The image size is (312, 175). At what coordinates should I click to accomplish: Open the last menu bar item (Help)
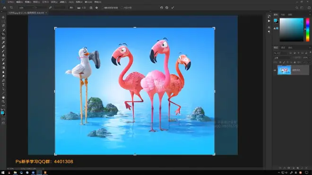97,2
